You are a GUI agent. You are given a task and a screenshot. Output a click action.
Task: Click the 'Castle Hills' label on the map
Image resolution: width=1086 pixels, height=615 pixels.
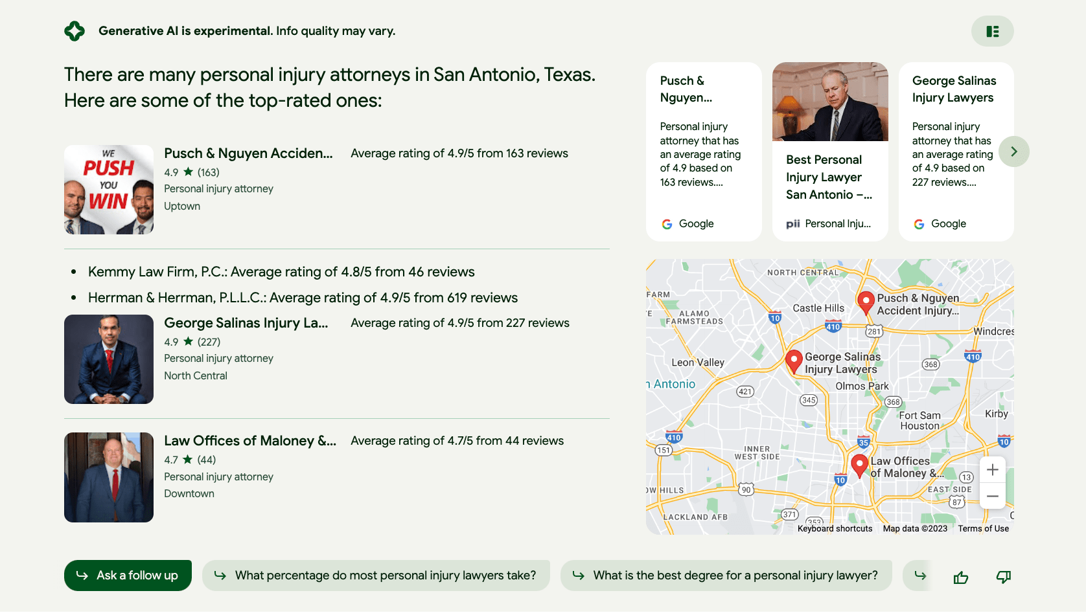(818, 309)
